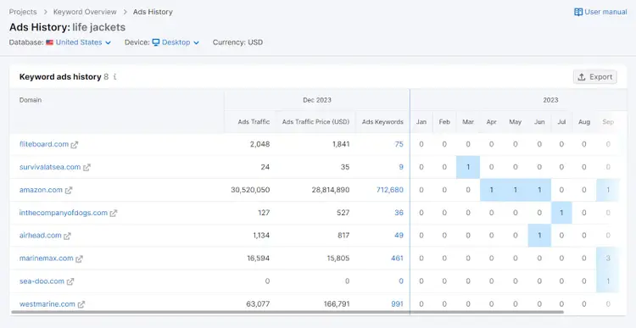Screen dimensions: 636x328
Task: Click the Ads Keywords column header
Action: (382, 122)
